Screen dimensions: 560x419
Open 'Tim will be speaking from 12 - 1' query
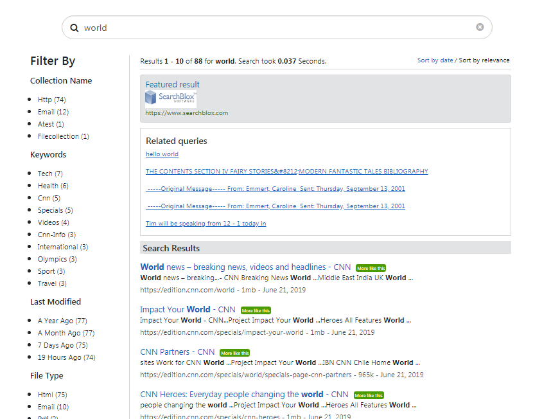(206, 224)
